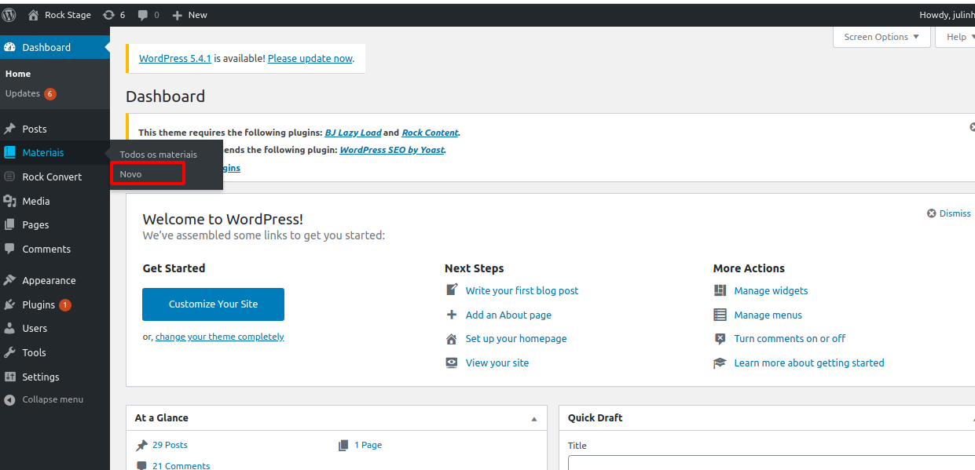
Task: Click the Manage menus list icon
Action: pos(720,315)
